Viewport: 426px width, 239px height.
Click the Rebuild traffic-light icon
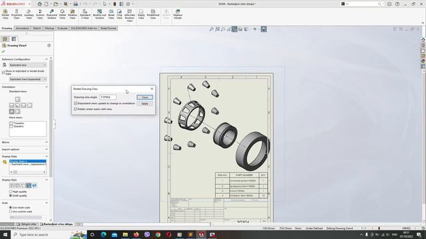(114, 4)
